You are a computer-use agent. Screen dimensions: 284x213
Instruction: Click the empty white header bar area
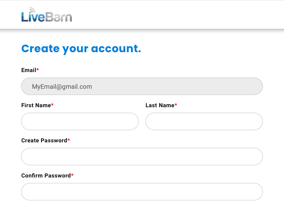point(177,15)
